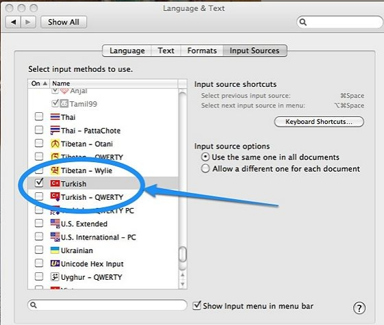Toggle the Tamil99 checkbox

(55, 103)
